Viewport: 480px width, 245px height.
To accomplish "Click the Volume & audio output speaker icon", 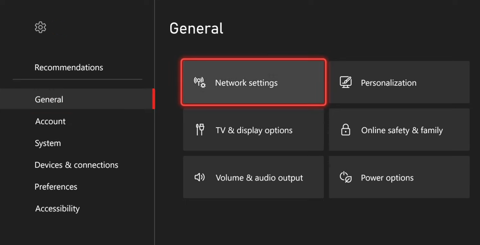I will (200, 177).
